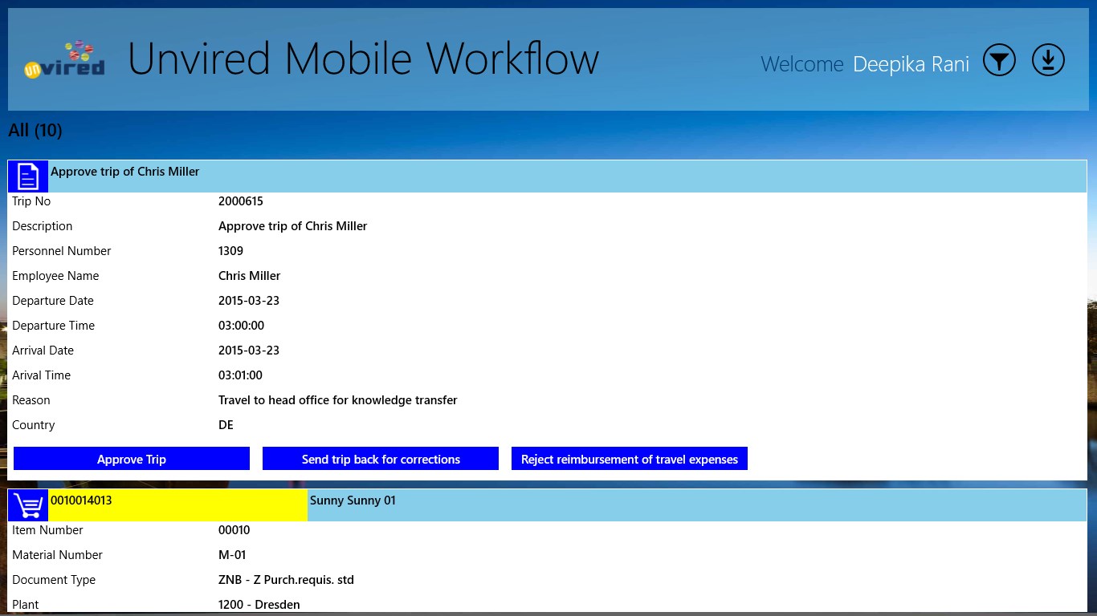Click the All (10) list heading

(35, 130)
